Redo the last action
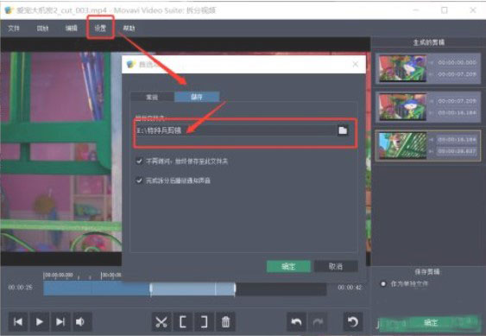Image resolution: width=486 pixels, height=336 pixels. 318,321
